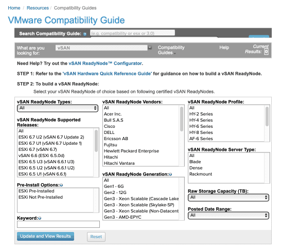This screenshot has height=252, width=281.
Task: Open the 'What are you looking for' vSAN dropdown
Action: (103, 48)
